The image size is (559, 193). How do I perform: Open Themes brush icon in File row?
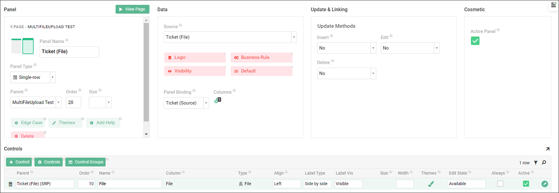(x=431, y=184)
